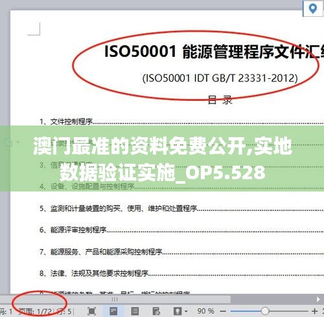Screen dimensions: 324x317
Task: Click the ISO50001 能源管理程序文件 title text
Action: click(214, 52)
